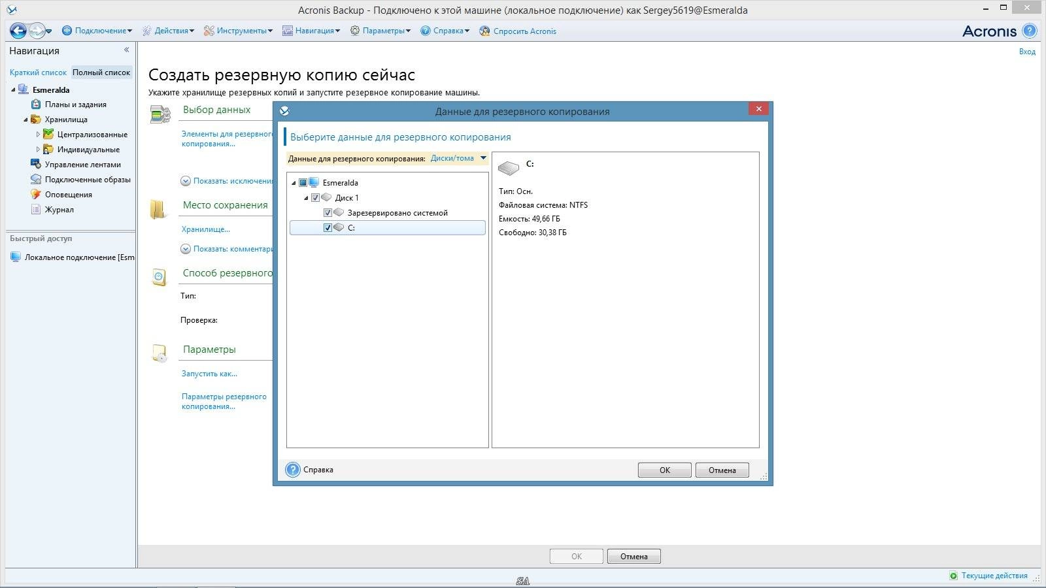Viewport: 1046px width, 588px height.
Task: Click the Способ резервного копирования icon
Action: (159, 276)
